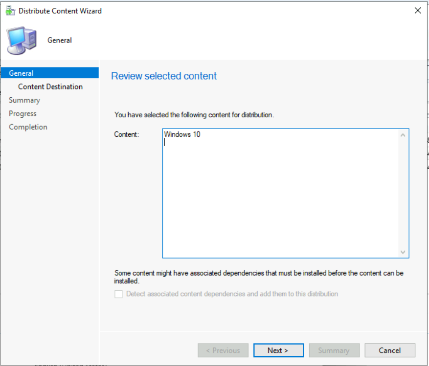
Task: Click the 'Content:' field label
Action: click(x=126, y=134)
